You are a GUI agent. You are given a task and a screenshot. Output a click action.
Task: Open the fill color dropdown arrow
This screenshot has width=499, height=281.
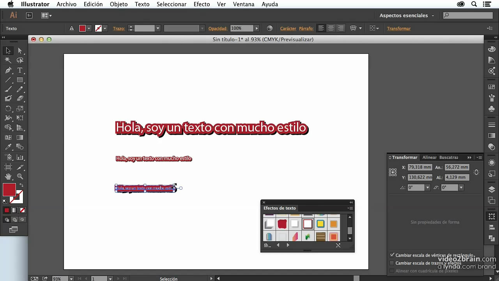coord(89,28)
